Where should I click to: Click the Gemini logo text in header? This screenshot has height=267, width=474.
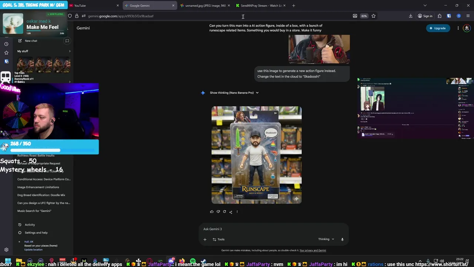(83, 28)
